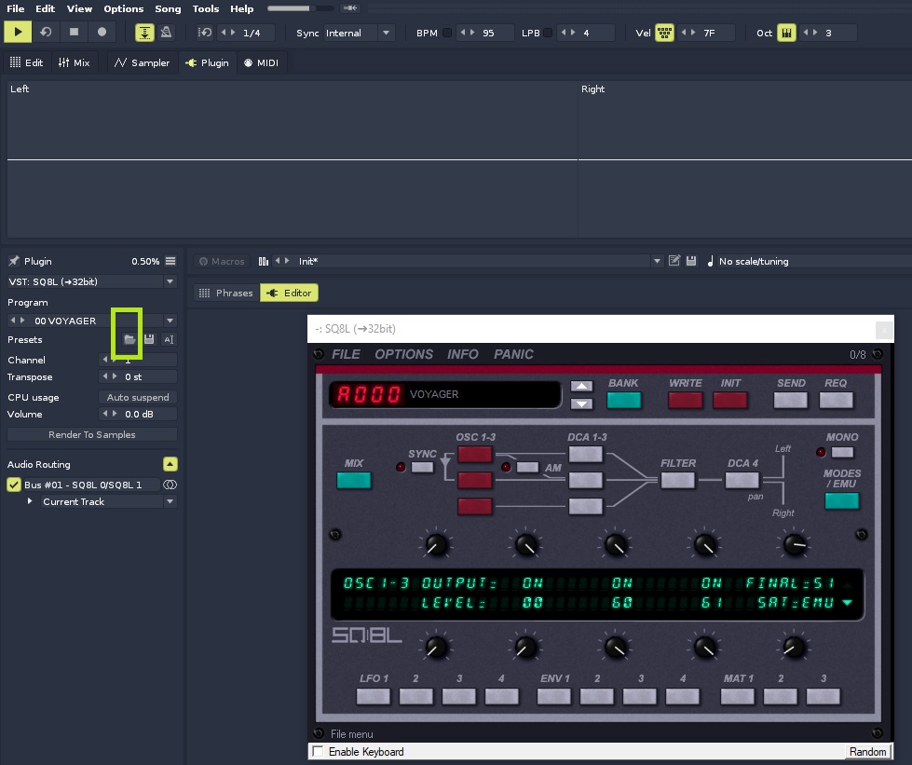Open the SQ8L OPTIONS menu
This screenshot has width=912, height=765.
(403, 354)
